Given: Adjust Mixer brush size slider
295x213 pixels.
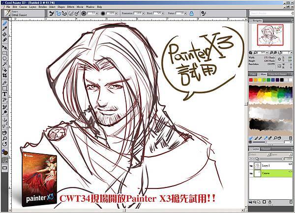Looking at the screenshot, I should (266, 142).
